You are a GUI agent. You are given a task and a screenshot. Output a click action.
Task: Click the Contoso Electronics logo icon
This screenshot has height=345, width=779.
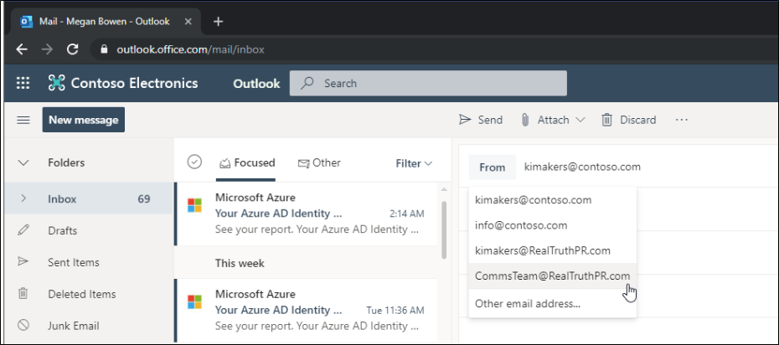click(57, 83)
